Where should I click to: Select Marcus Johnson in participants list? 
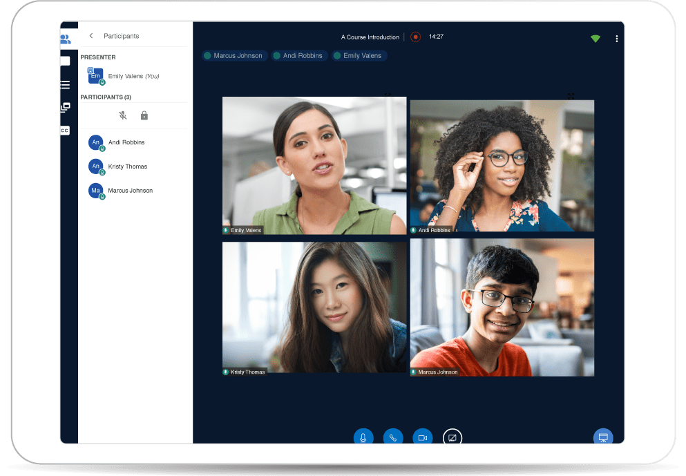pos(130,191)
